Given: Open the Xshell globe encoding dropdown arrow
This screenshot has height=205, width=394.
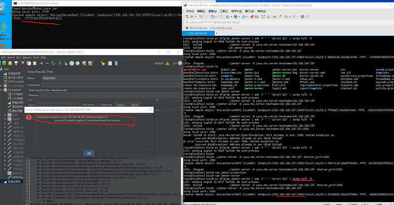Looking at the screenshot, I should click(x=238, y=17).
